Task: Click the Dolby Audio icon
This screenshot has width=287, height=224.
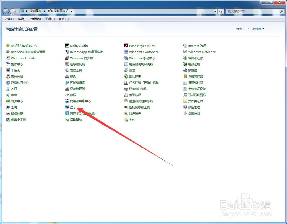Action: (67, 46)
